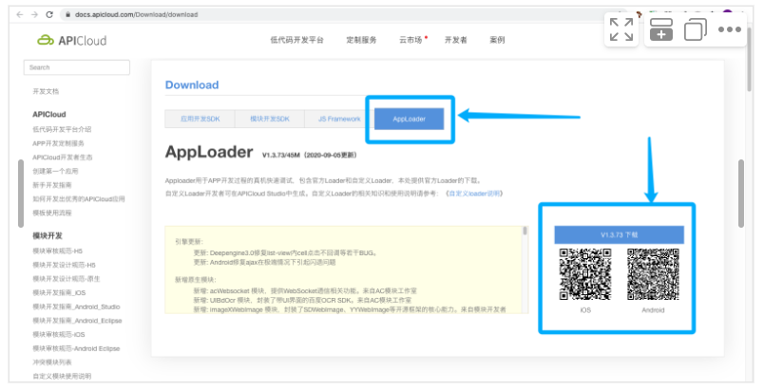Open 低代码开发平台介绍 in the sidebar
764x390 pixels.
(62, 129)
